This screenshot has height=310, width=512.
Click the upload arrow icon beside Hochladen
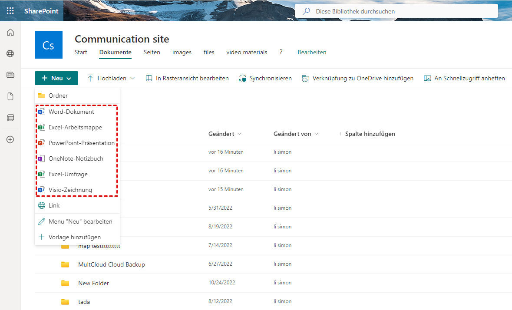[x=90, y=78]
